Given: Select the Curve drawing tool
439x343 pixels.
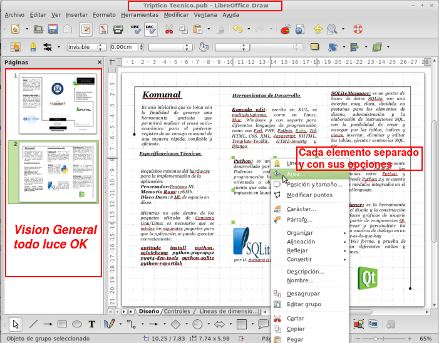Looking at the screenshot, I should point(109,324).
